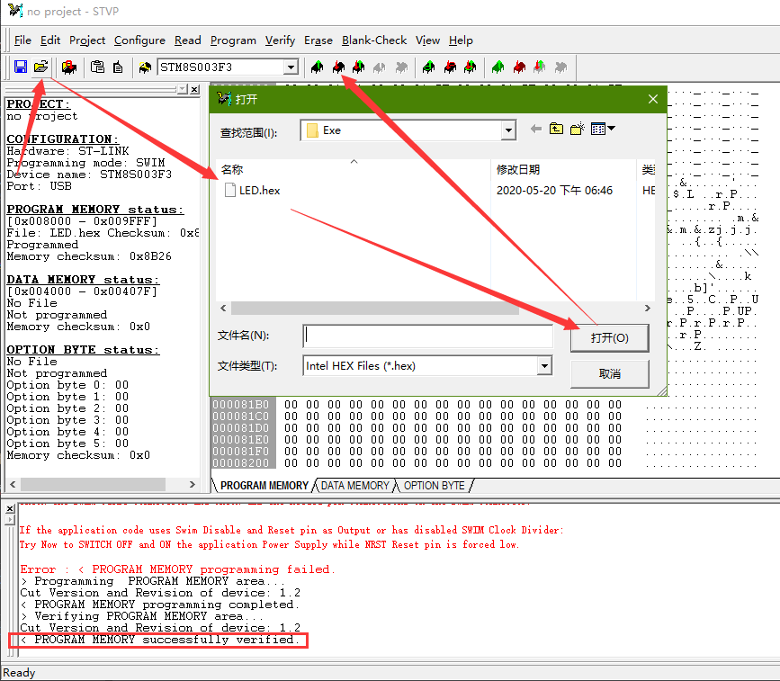
Task: Close the left project status panel
Action: 195,90
